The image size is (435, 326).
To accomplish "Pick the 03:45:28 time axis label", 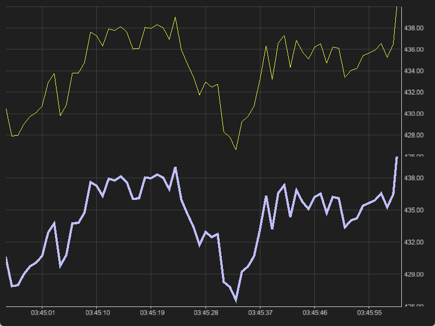I will [206, 314].
